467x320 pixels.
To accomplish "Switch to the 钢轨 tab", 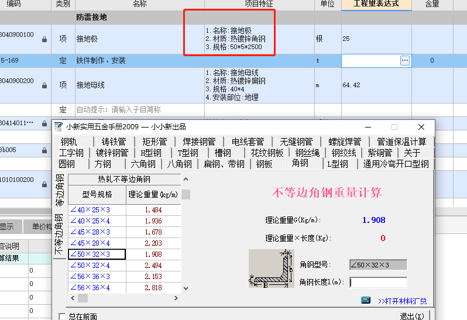I will click(x=69, y=142).
